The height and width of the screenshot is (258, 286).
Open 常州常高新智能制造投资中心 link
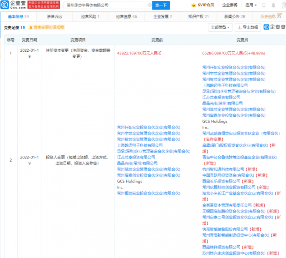coord(236,235)
